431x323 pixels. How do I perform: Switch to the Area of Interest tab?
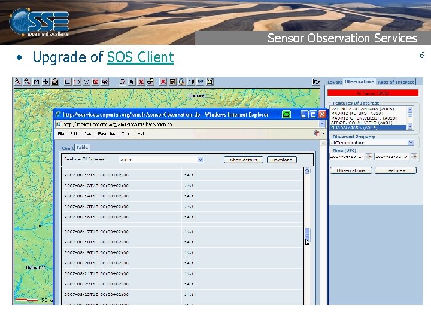[396, 82]
